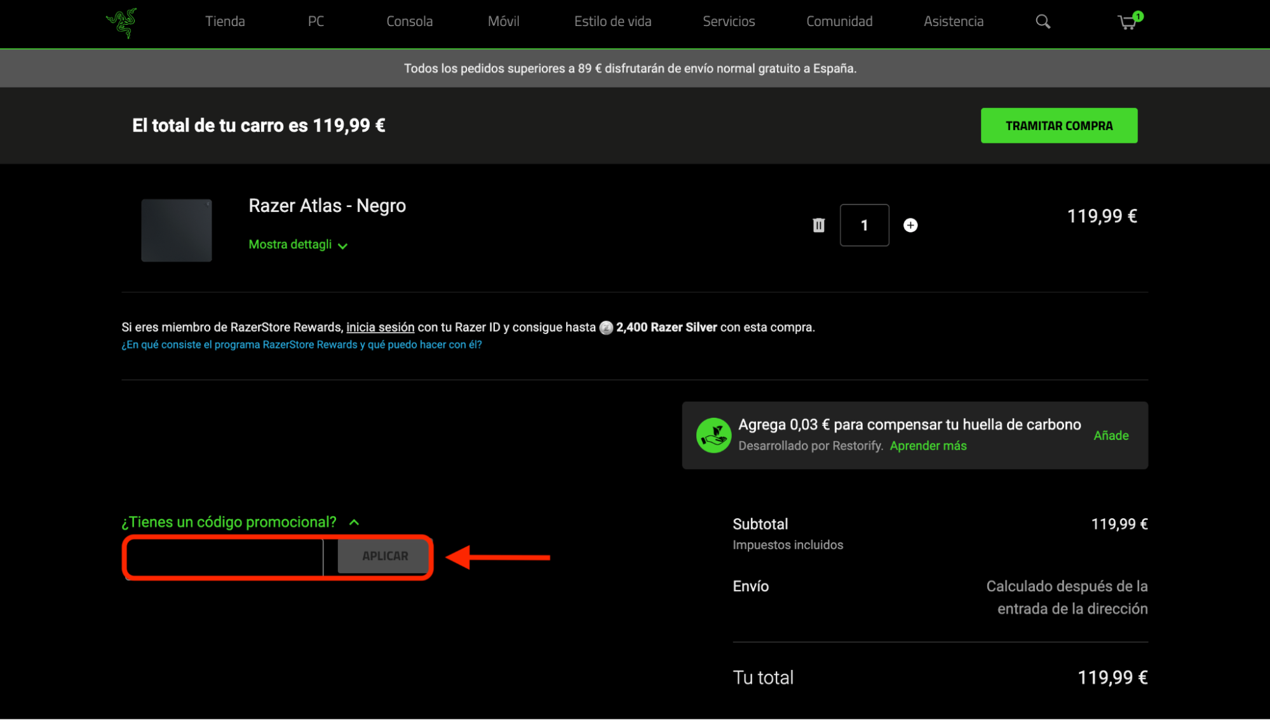
Task: Click the Razer snake logo
Action: coord(121,22)
